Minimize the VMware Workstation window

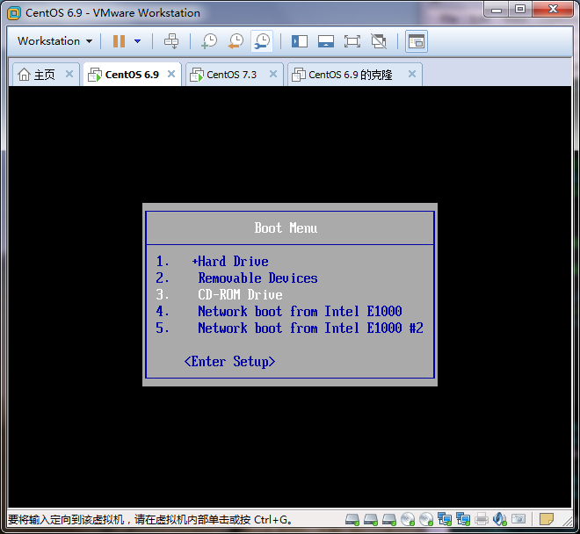(x=496, y=9)
